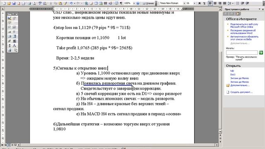Close the 'Приступая к работе' task pane
The image size is (265, 149).
pos(263,9)
